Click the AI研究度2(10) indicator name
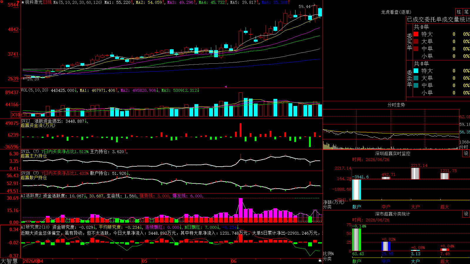 point(35,227)
